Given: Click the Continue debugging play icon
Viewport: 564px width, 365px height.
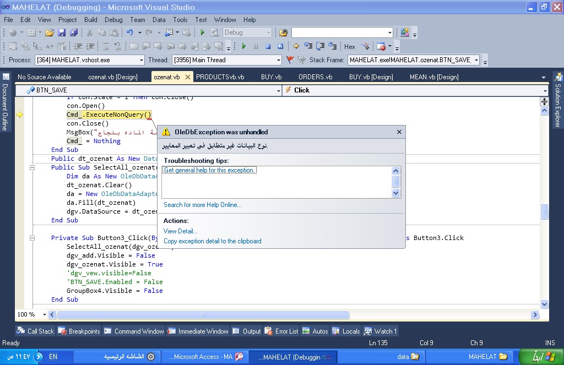Looking at the screenshot, I should coord(243,47).
